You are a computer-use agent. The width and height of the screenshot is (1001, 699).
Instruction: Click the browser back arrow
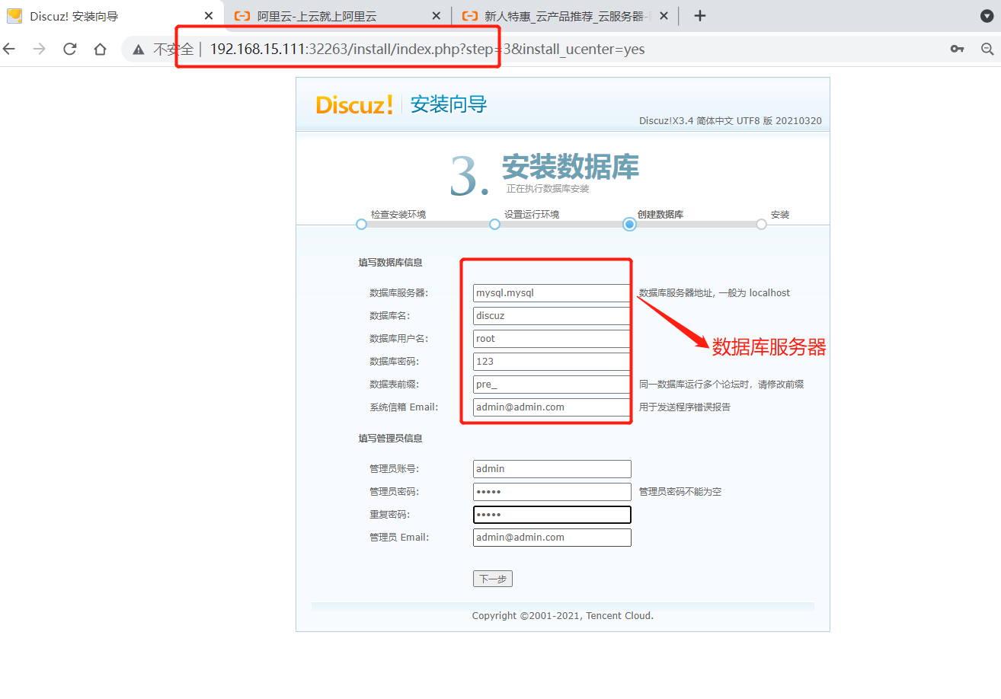click(x=9, y=49)
